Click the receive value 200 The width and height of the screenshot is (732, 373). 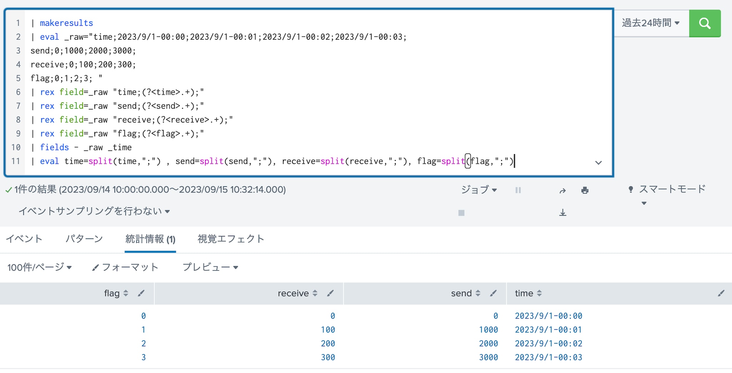[328, 344]
